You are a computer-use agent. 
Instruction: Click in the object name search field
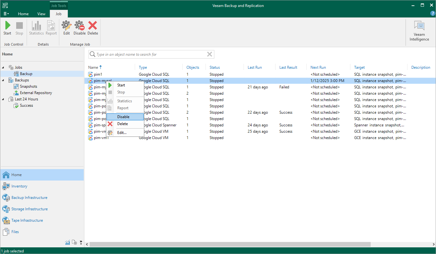coord(151,54)
